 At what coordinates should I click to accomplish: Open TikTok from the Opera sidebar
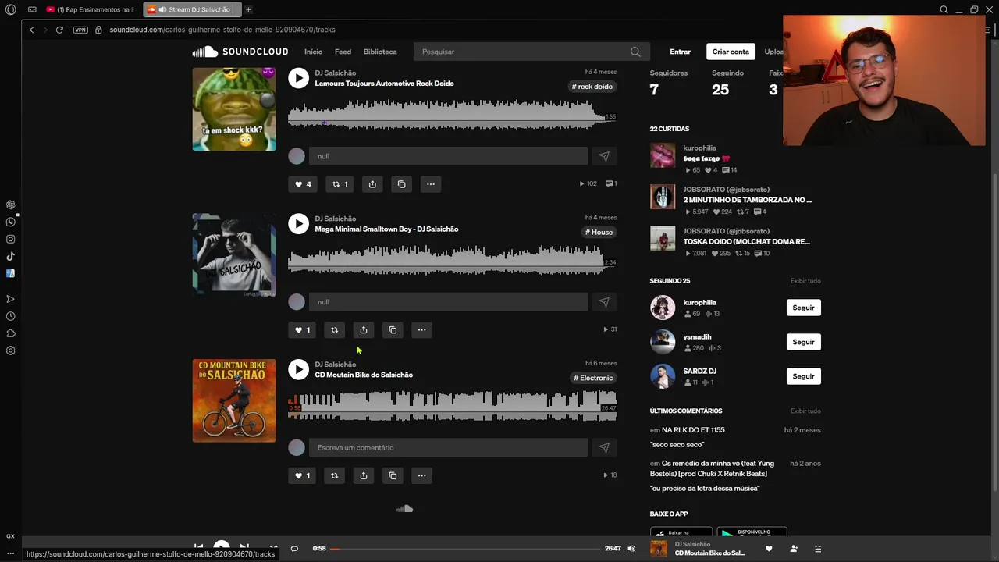click(x=10, y=256)
